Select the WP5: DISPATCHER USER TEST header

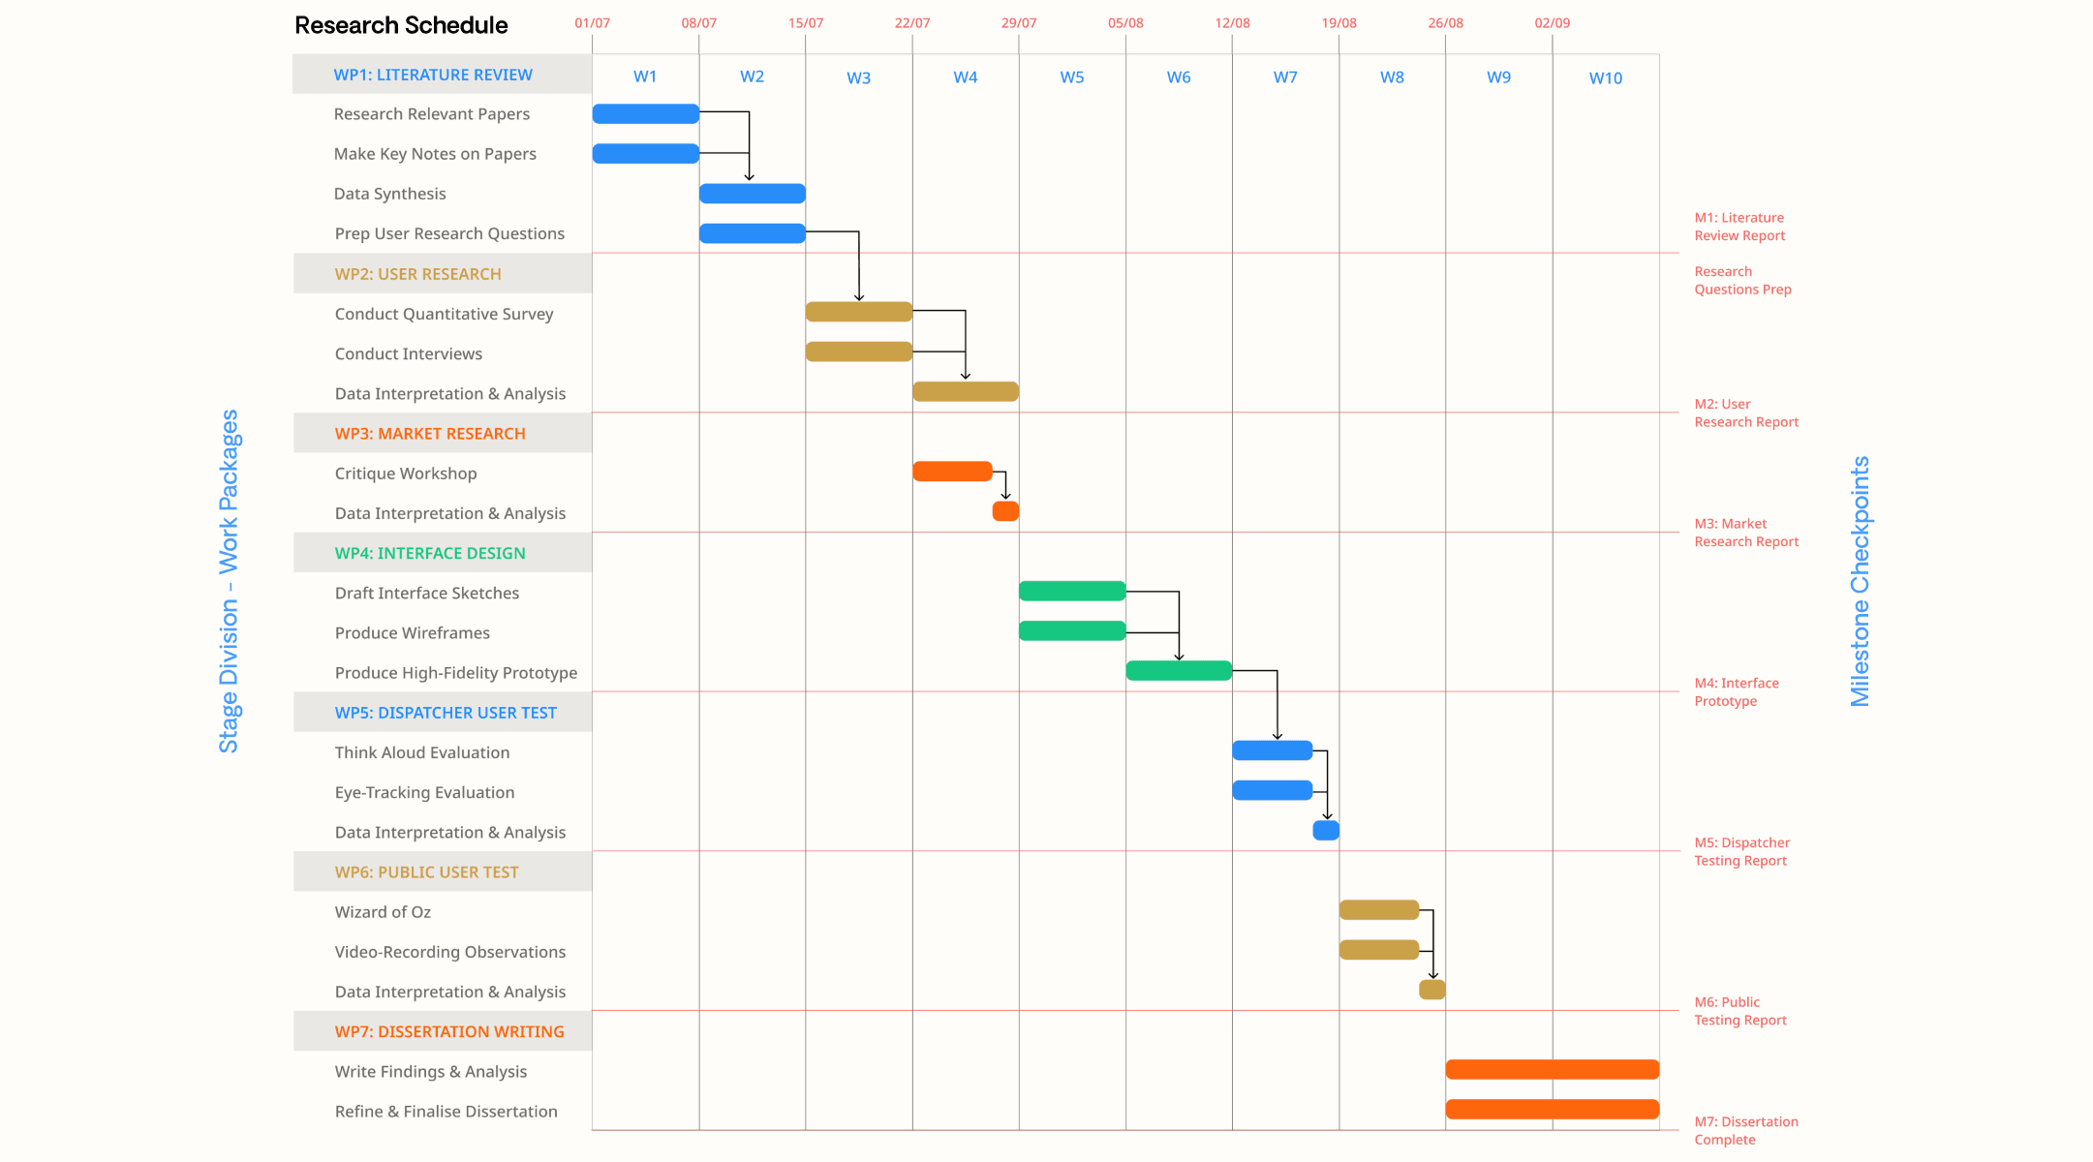(x=442, y=713)
